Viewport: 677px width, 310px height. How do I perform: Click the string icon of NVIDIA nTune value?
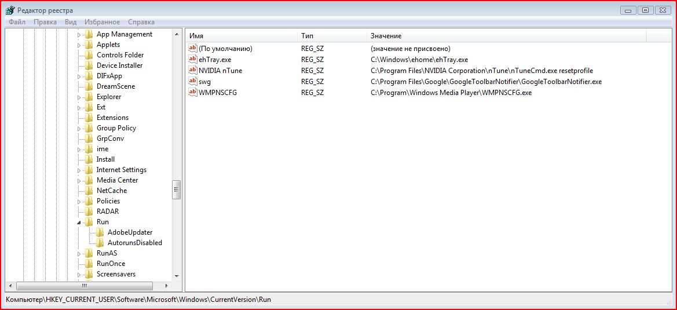coord(193,70)
